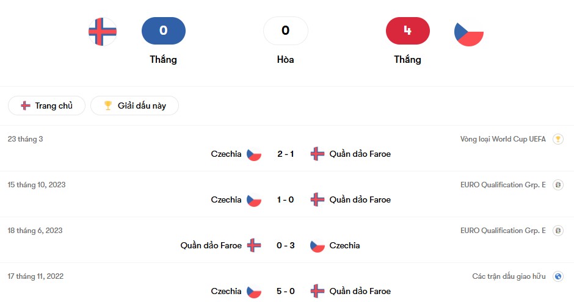Click EURO badge icon for 15 tháng 10 match
The height and width of the screenshot is (302, 574).
[558, 185]
